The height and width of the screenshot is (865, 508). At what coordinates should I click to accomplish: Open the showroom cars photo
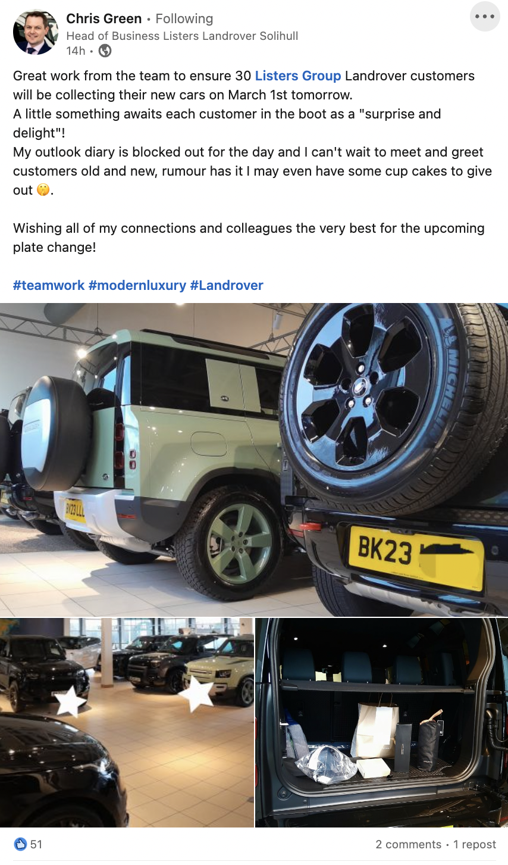127,723
